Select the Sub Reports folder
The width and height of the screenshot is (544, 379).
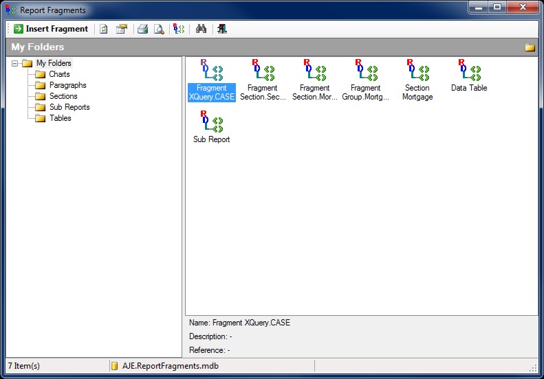point(69,107)
